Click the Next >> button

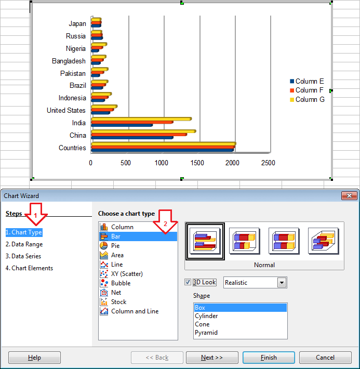click(212, 358)
